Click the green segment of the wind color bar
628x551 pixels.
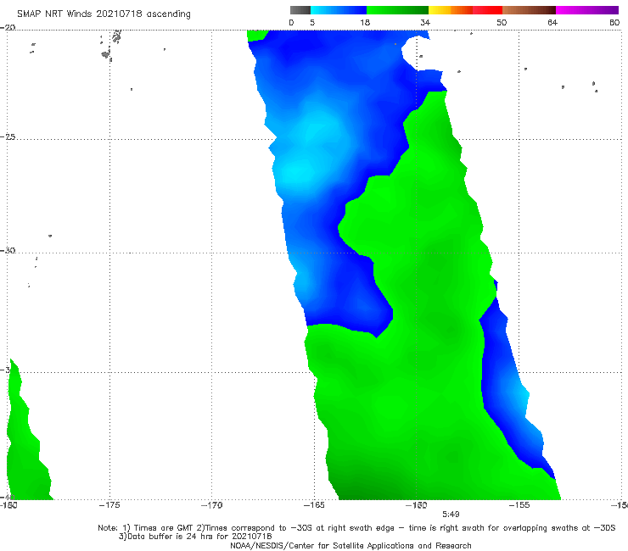click(x=397, y=10)
